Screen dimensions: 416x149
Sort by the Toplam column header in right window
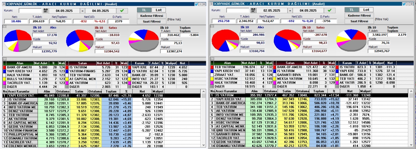click(x=318, y=91)
